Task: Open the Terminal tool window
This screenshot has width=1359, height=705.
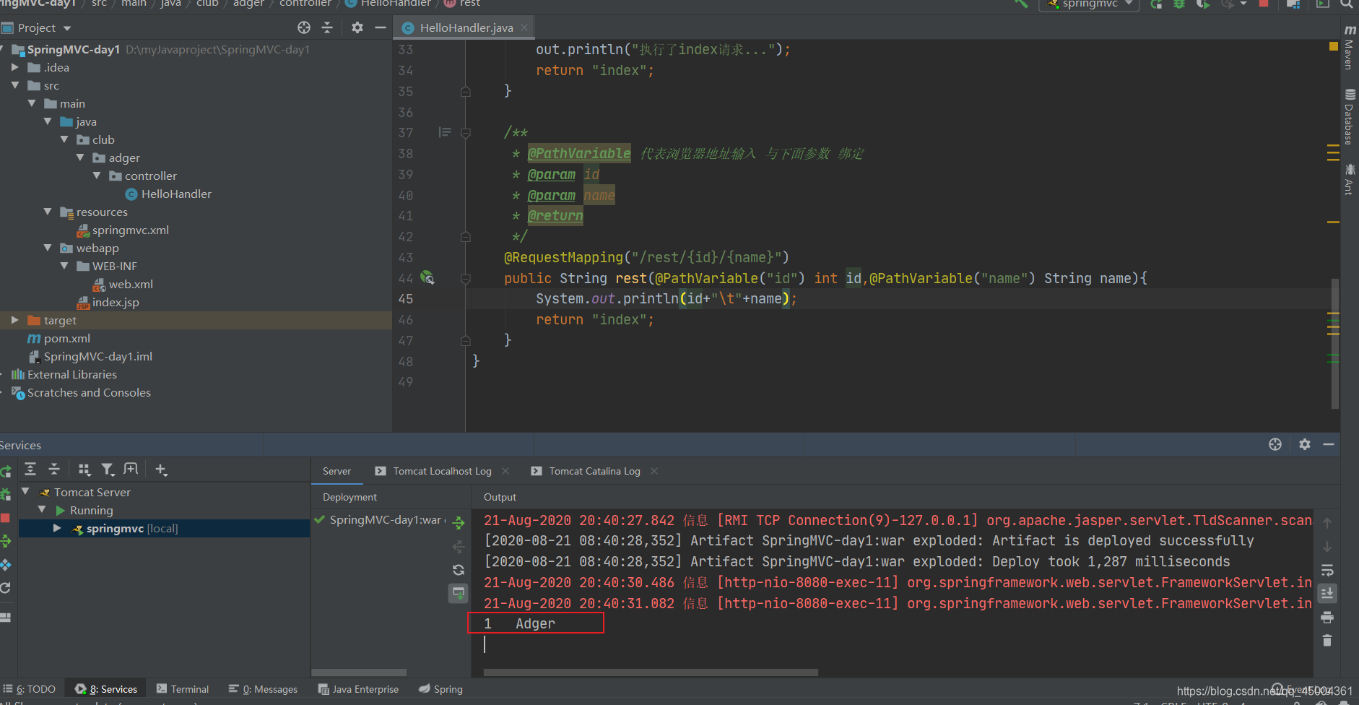Action: (183, 689)
